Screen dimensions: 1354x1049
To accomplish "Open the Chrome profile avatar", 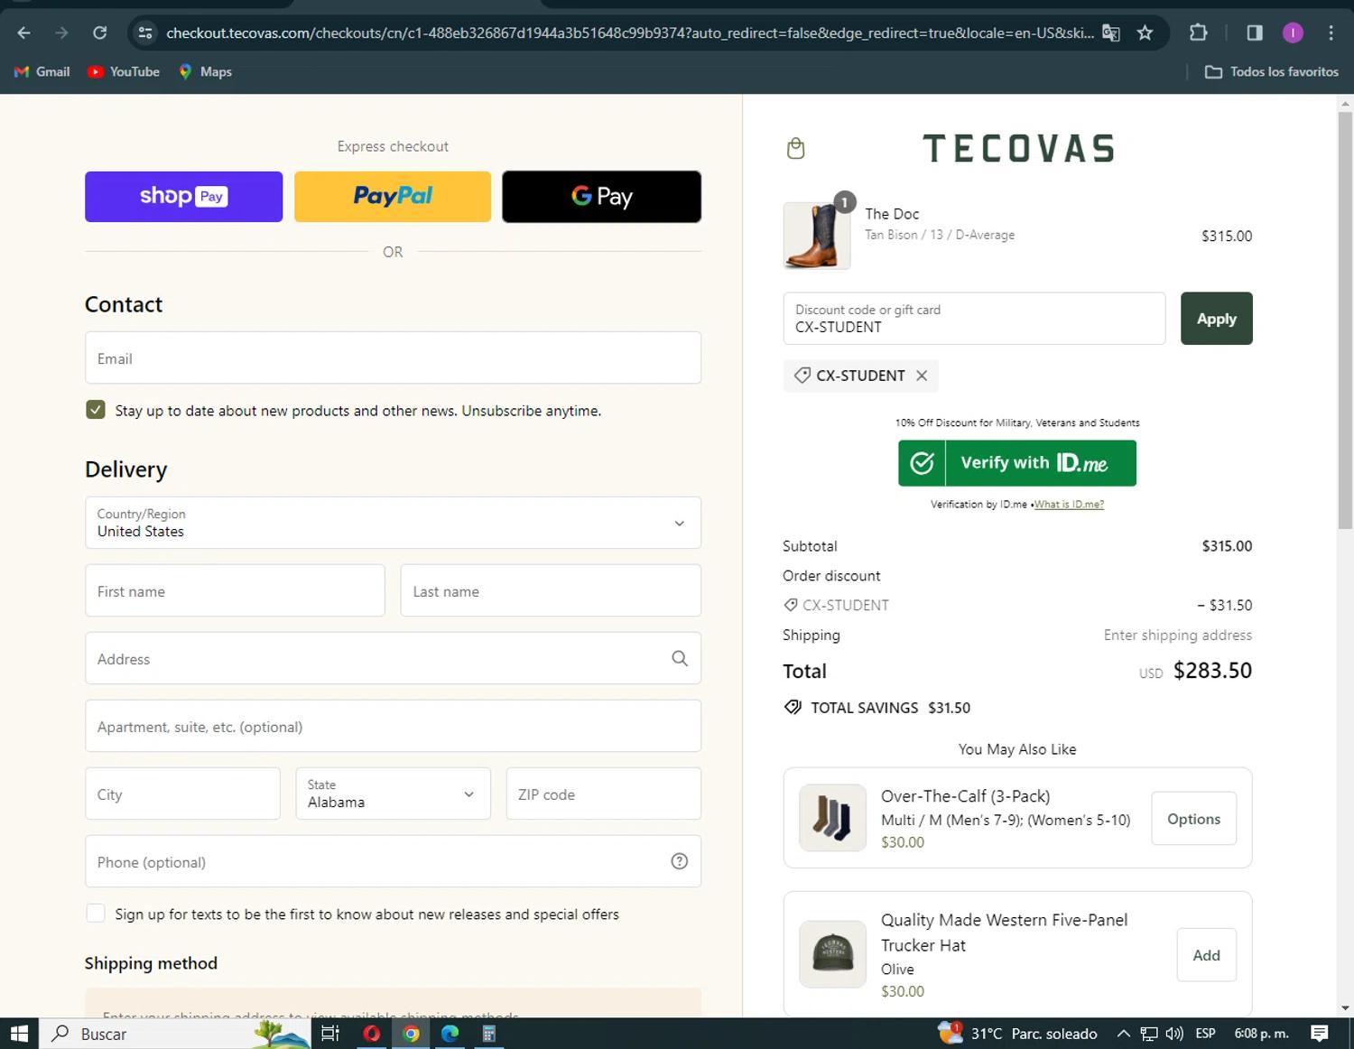I will coord(1293,33).
